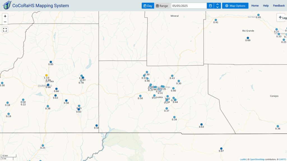Open the Leaflet attribution link
The height and width of the screenshot is (161, 287).
243,159
